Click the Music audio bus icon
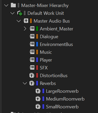Viewport: 98px width, 113px height. 32,52
